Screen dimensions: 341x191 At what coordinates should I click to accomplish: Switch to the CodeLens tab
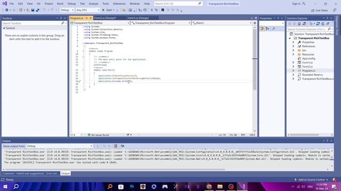(9, 173)
